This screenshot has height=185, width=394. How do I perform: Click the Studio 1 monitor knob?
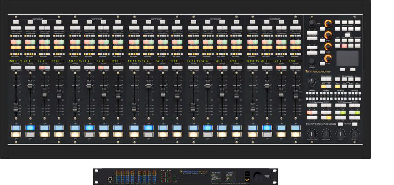[340, 134]
